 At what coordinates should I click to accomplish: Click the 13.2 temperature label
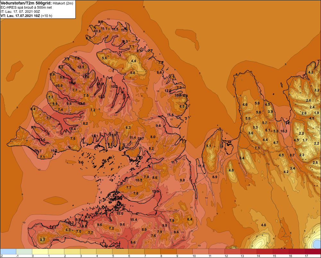click(x=101, y=97)
